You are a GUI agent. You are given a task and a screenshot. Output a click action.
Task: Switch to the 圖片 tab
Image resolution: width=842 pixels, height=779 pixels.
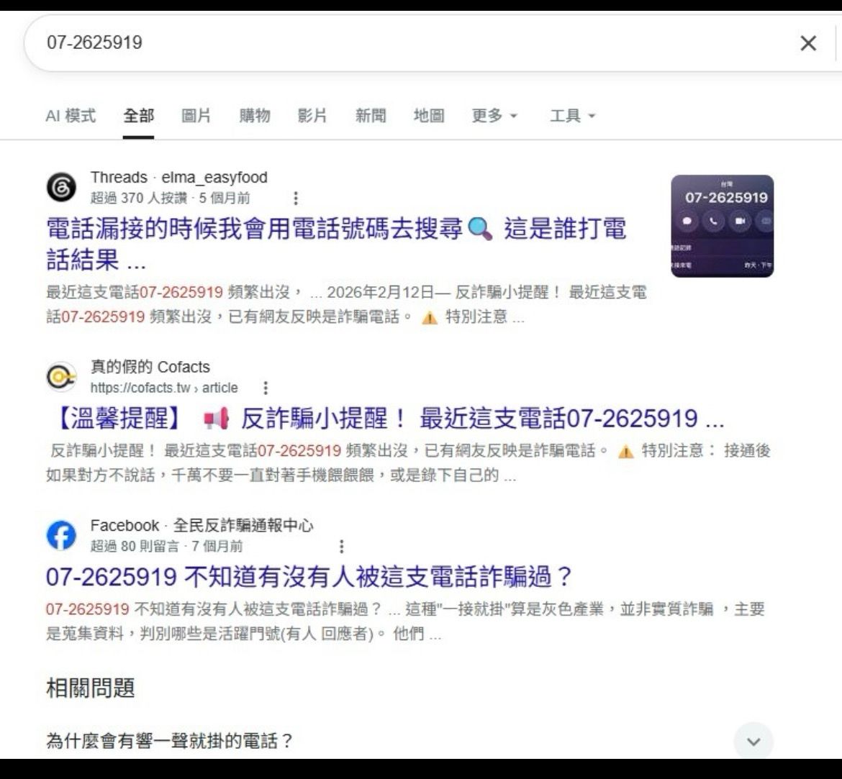pyautogui.click(x=196, y=115)
